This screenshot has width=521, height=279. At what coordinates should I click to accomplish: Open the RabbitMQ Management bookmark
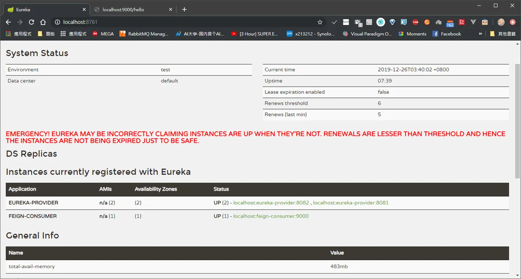(144, 34)
